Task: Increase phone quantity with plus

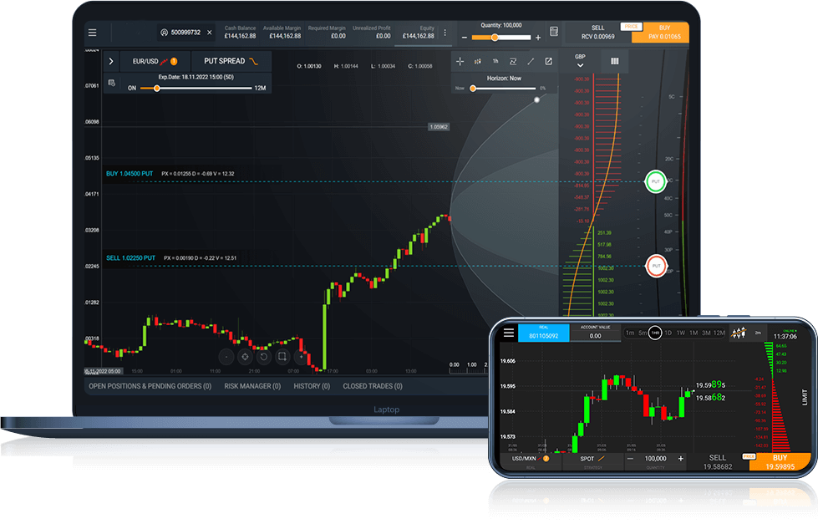Action: (681, 459)
